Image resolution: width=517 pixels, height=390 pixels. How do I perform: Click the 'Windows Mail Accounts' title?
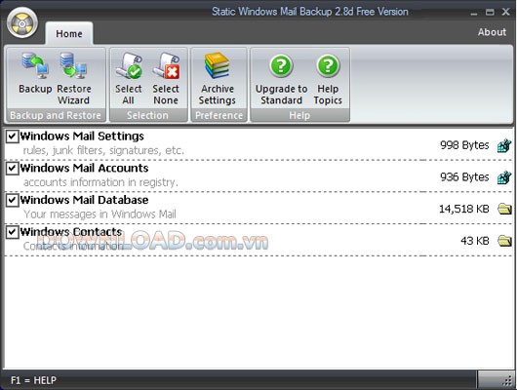[85, 168]
